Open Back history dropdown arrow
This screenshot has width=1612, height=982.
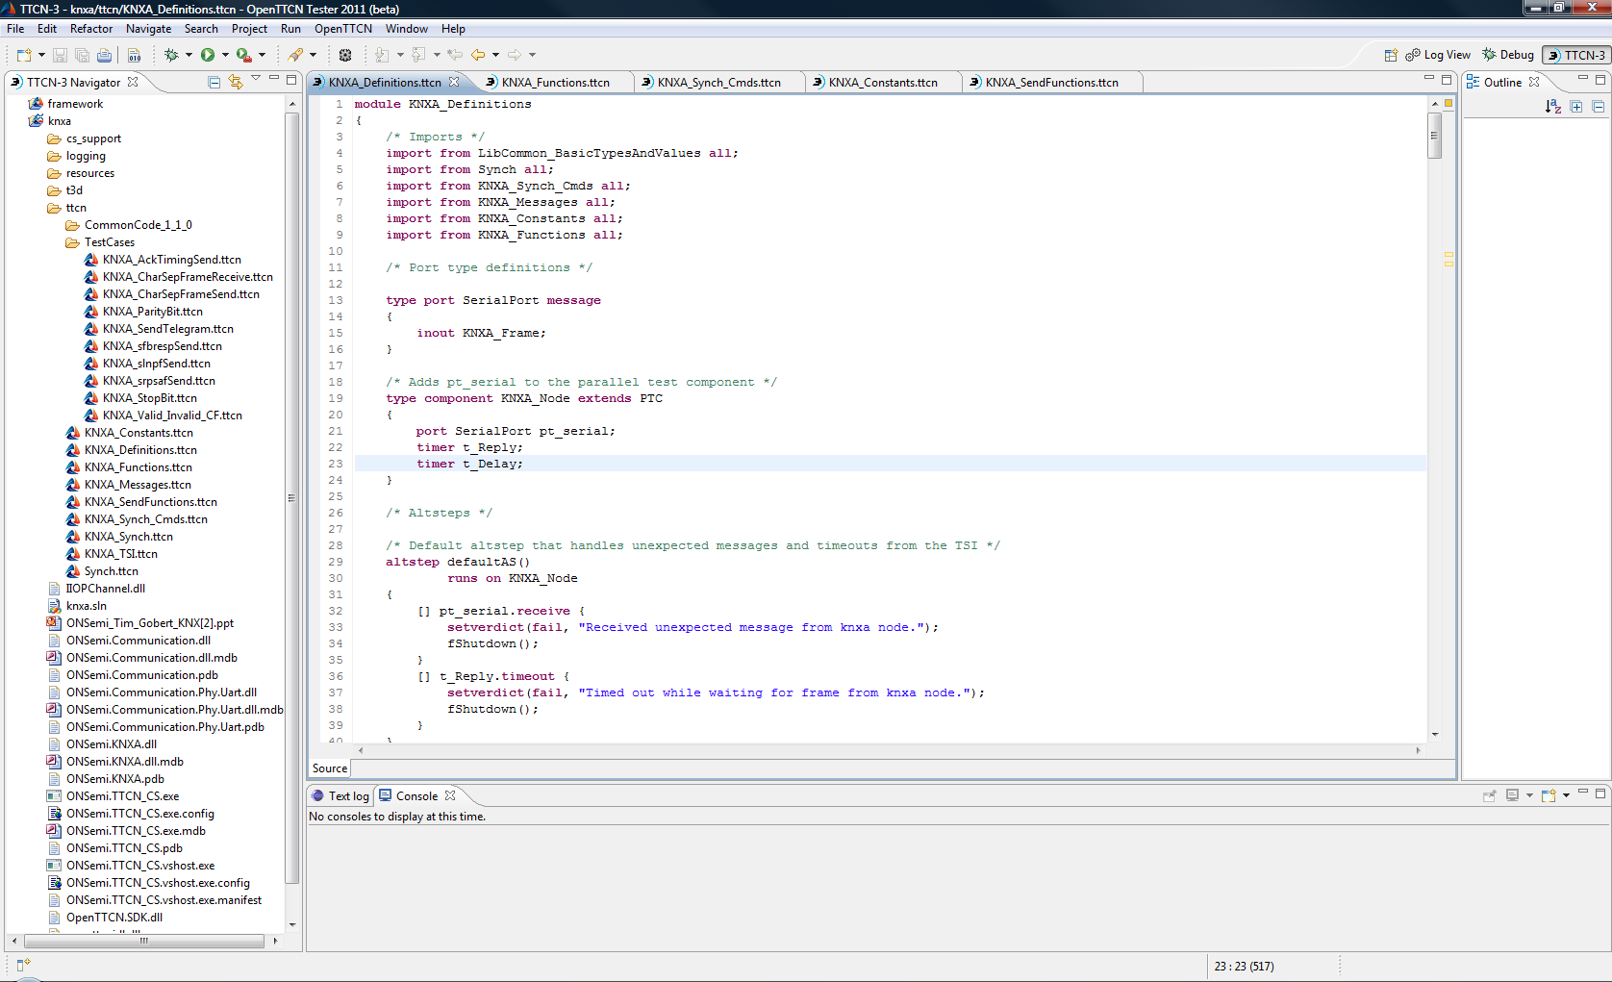[x=495, y=55]
